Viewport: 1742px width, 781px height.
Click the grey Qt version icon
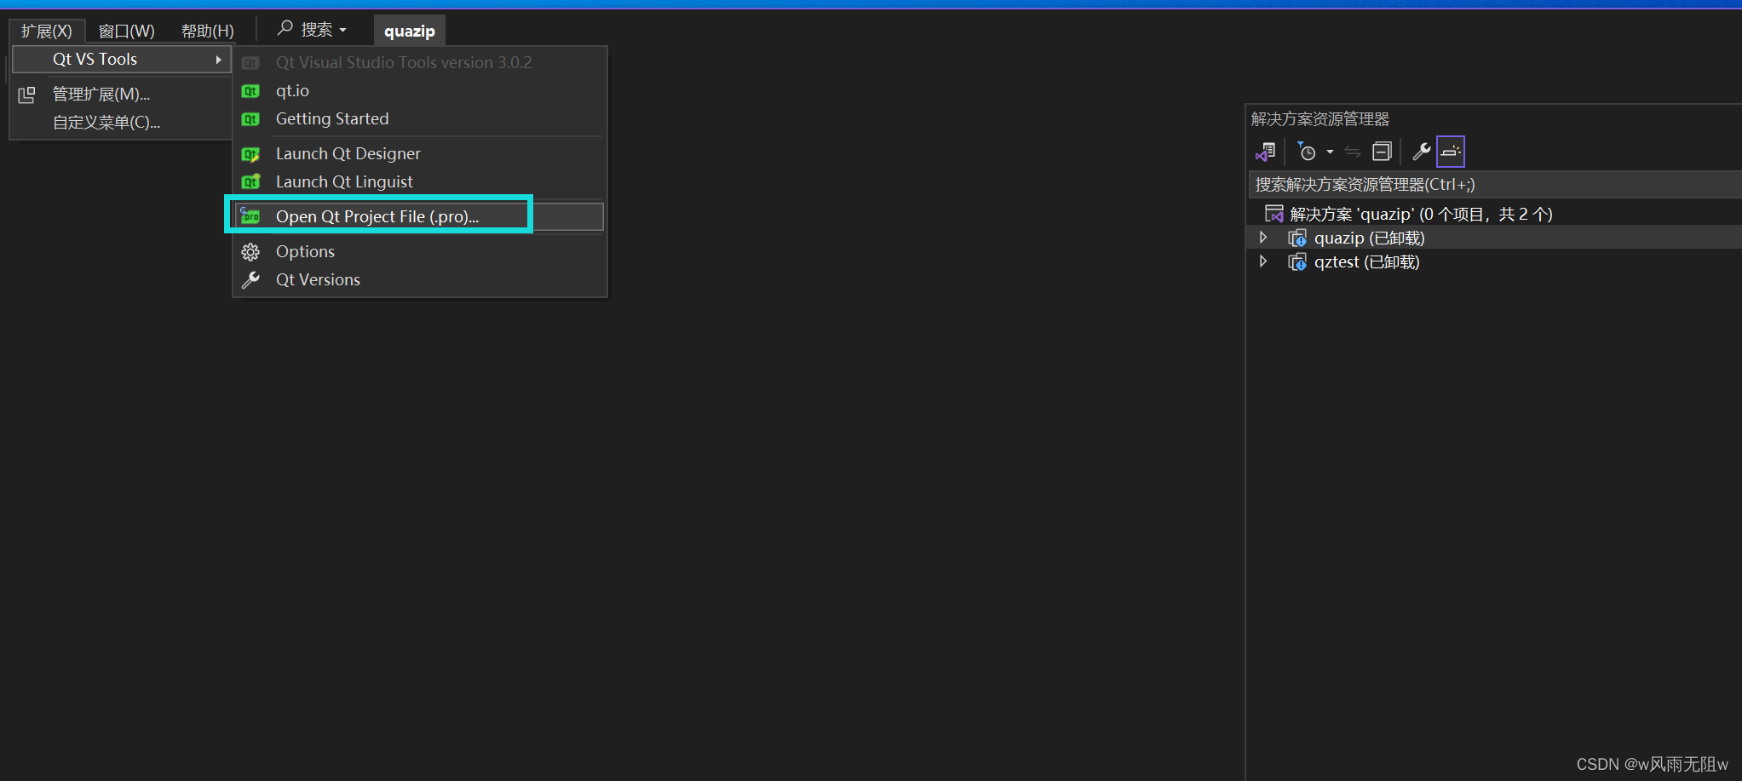(250, 63)
